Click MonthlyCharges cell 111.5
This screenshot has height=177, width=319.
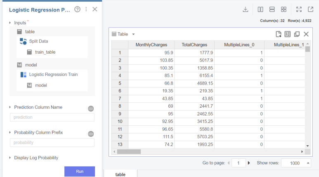pos(151,137)
